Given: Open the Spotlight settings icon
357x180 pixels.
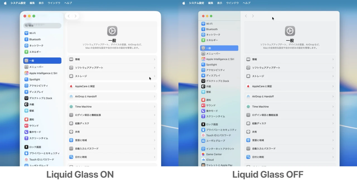Looking at the screenshot, I should pyautogui.click(x=26, y=79).
